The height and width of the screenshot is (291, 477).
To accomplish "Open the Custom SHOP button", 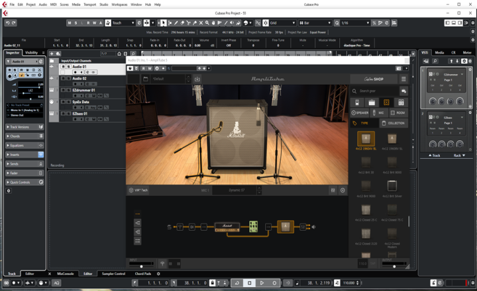I will (x=374, y=79).
